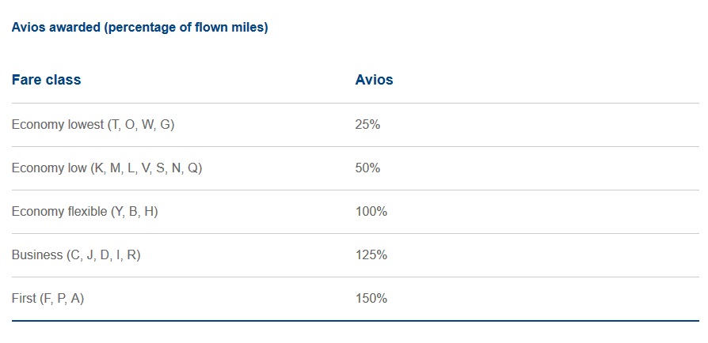The width and height of the screenshot is (708, 343).
Task: Select the 'Business (C, J, D, I, R)' label
Action: (x=76, y=255)
